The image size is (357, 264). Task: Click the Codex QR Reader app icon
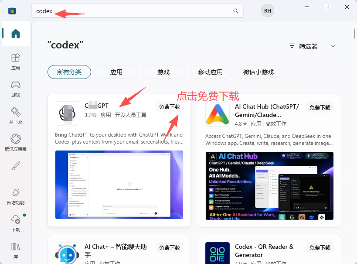pos(218,254)
